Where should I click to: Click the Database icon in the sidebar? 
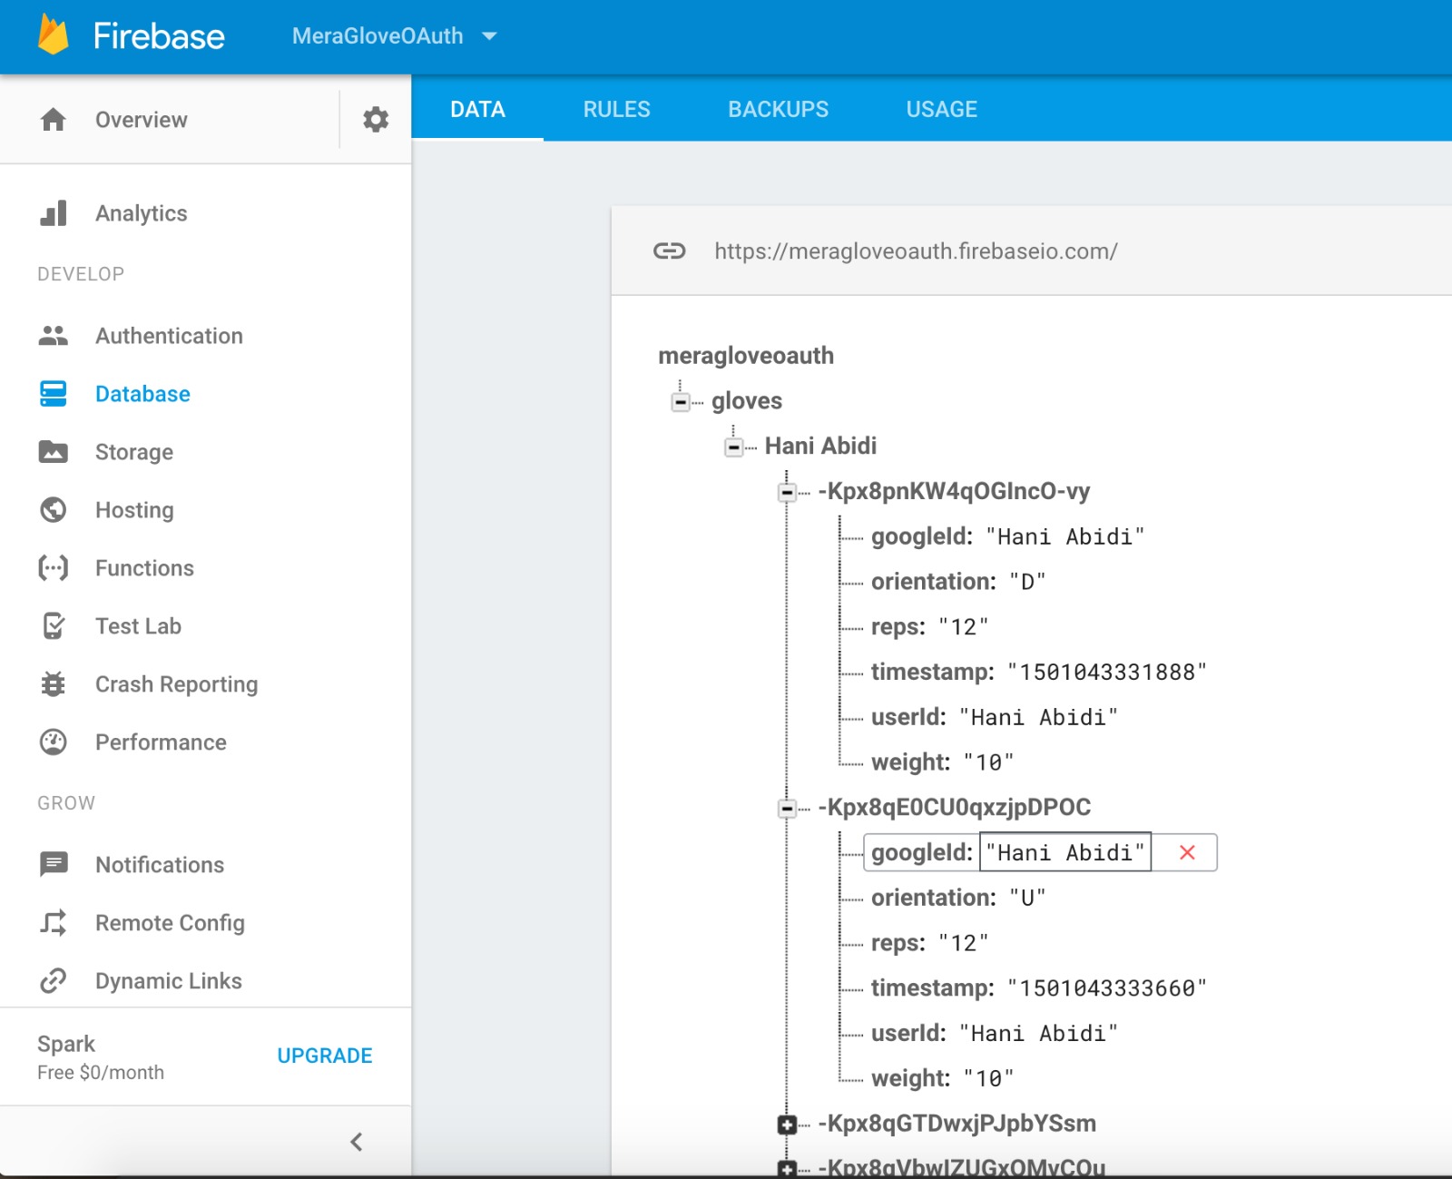pos(54,394)
